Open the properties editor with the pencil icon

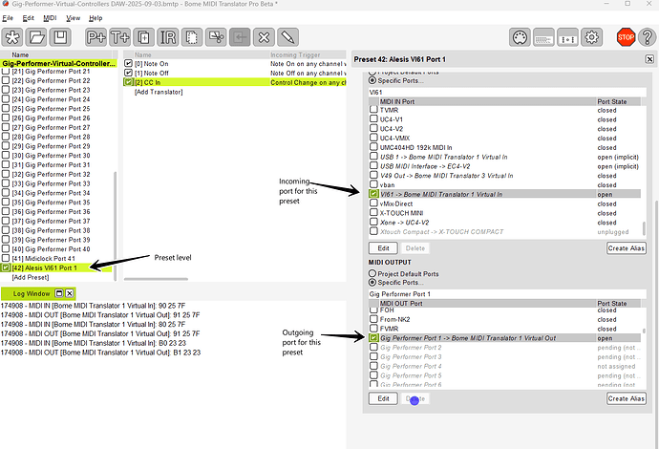pyautogui.click(x=287, y=37)
